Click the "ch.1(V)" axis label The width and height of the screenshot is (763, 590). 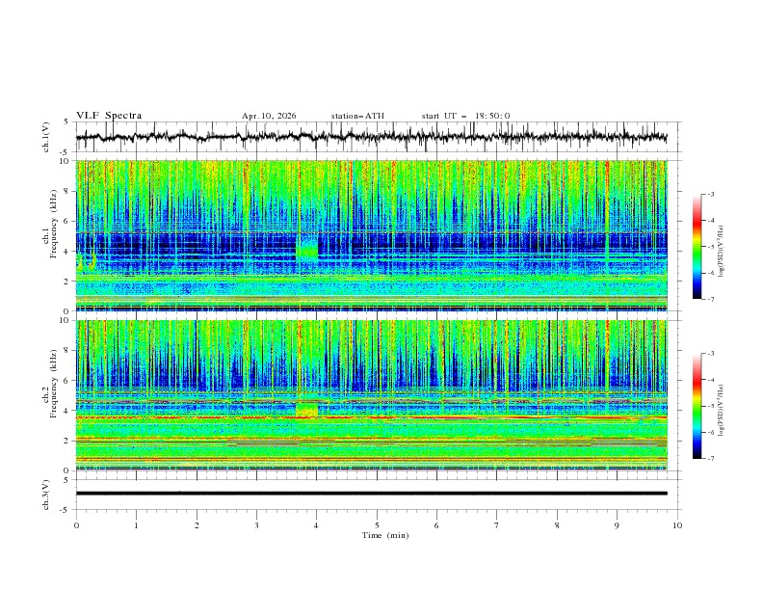coord(46,137)
